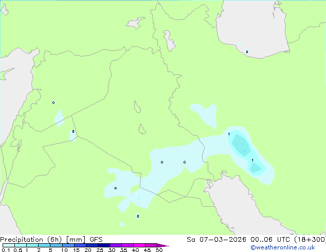Click the 'Sa 07-03-2026' date text

(216, 240)
